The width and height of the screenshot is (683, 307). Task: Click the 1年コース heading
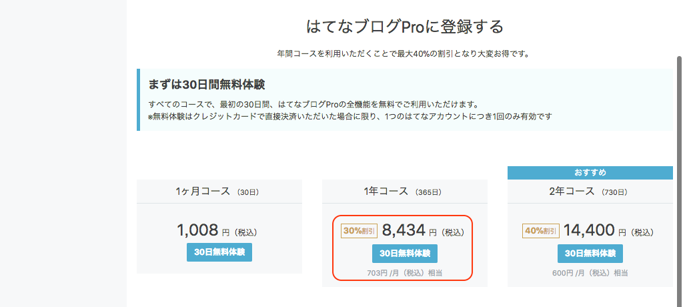coord(403,192)
